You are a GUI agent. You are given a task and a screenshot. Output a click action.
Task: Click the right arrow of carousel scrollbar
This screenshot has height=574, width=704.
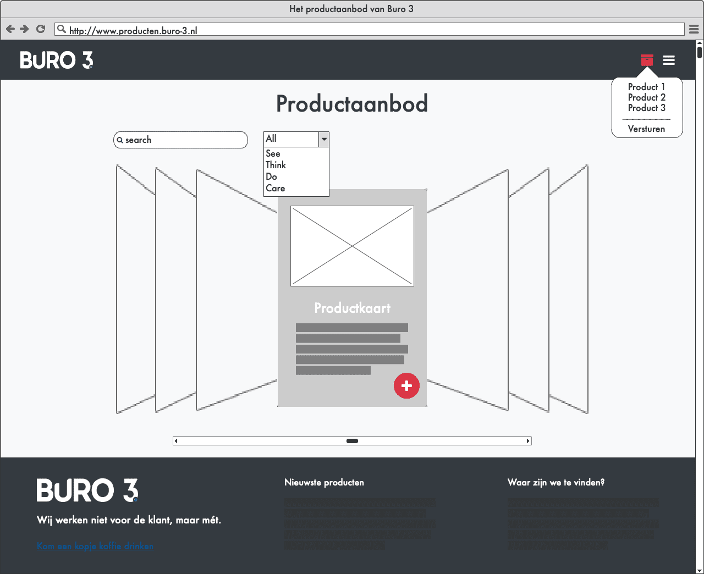pyautogui.click(x=528, y=441)
